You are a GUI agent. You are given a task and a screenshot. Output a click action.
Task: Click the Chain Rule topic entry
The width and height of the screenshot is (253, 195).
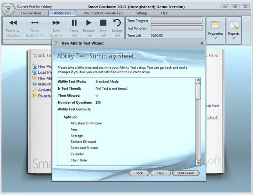79,160
